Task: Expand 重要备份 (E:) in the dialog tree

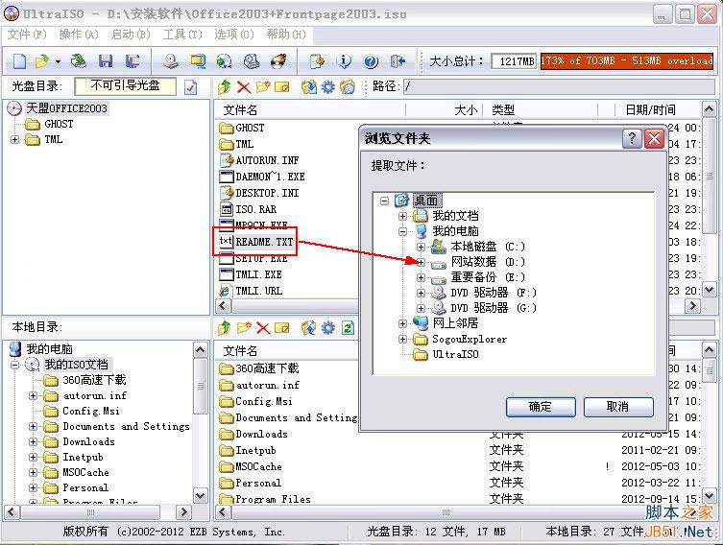Action: pos(421,277)
